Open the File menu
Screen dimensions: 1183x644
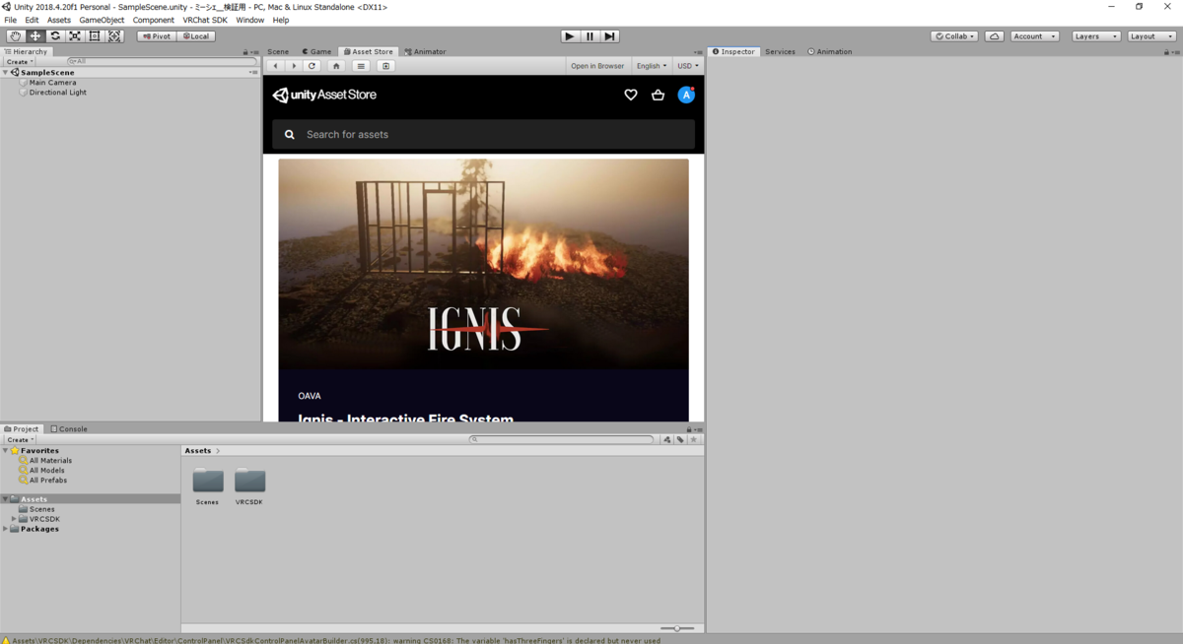(x=10, y=20)
